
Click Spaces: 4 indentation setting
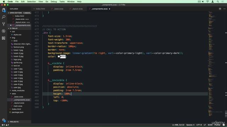pyautogui.click(x=190, y=125)
